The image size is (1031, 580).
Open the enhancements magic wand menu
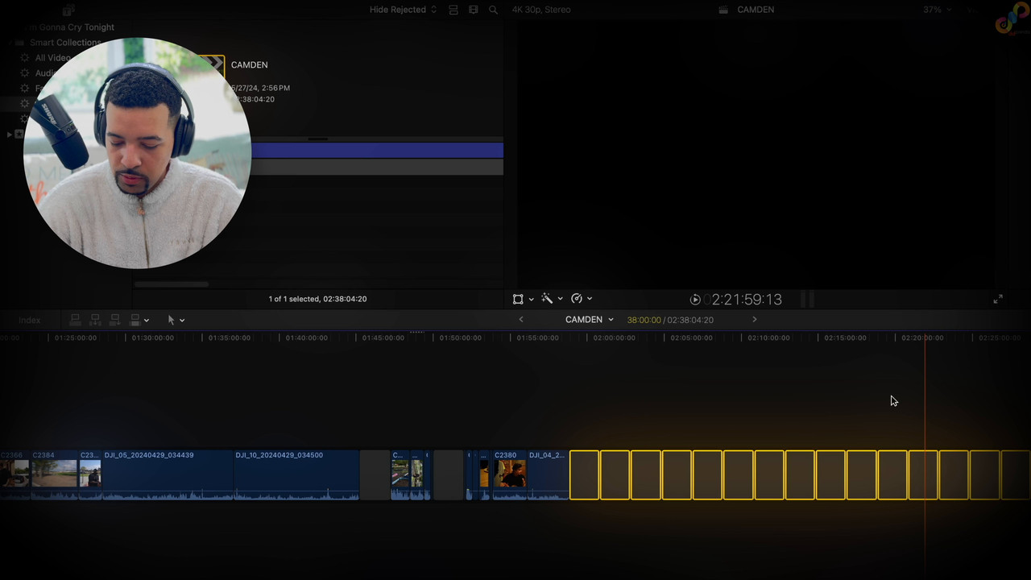547,299
